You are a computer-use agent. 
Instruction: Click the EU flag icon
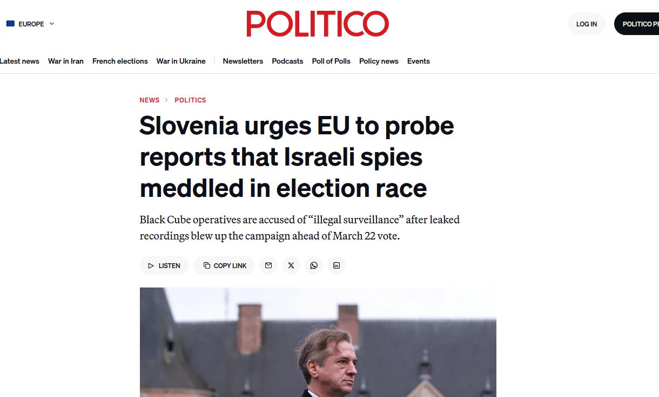pyautogui.click(x=10, y=24)
